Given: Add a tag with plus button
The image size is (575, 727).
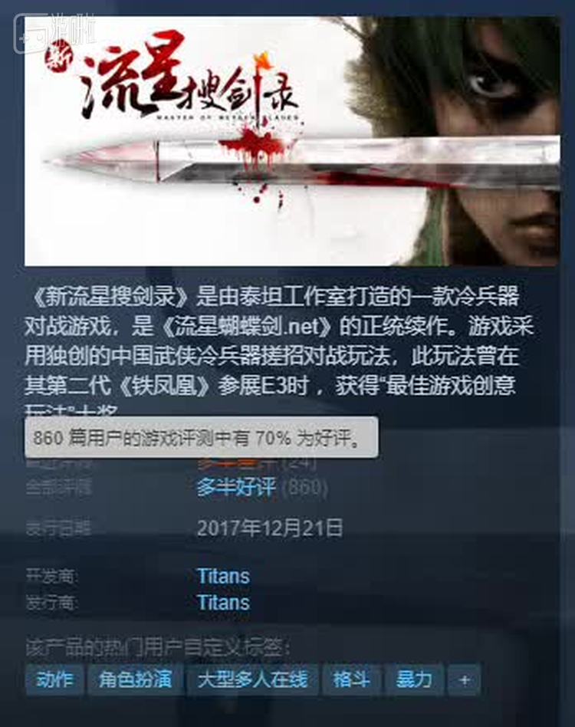Looking at the screenshot, I should (464, 680).
